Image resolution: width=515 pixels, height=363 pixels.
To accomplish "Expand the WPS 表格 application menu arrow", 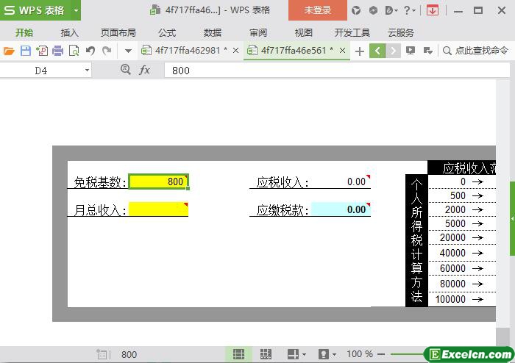I will [x=77, y=10].
